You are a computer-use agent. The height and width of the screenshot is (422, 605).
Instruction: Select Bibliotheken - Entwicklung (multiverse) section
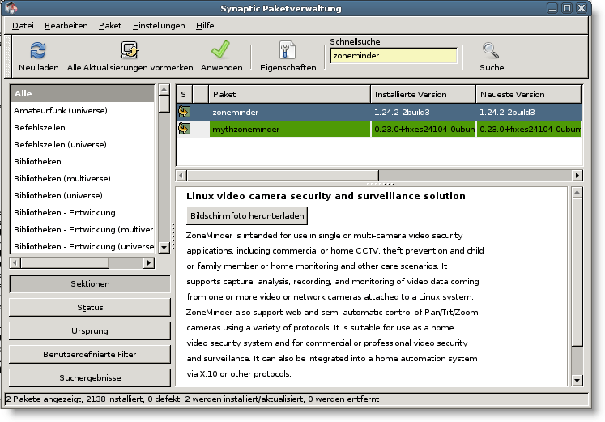tap(83, 229)
